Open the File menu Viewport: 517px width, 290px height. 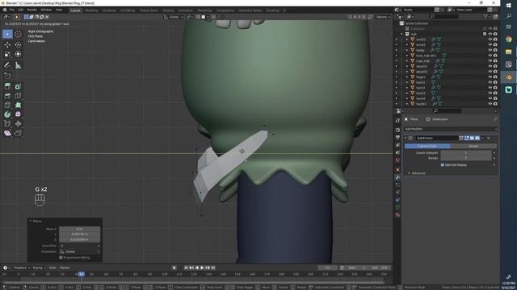[x=12, y=10]
